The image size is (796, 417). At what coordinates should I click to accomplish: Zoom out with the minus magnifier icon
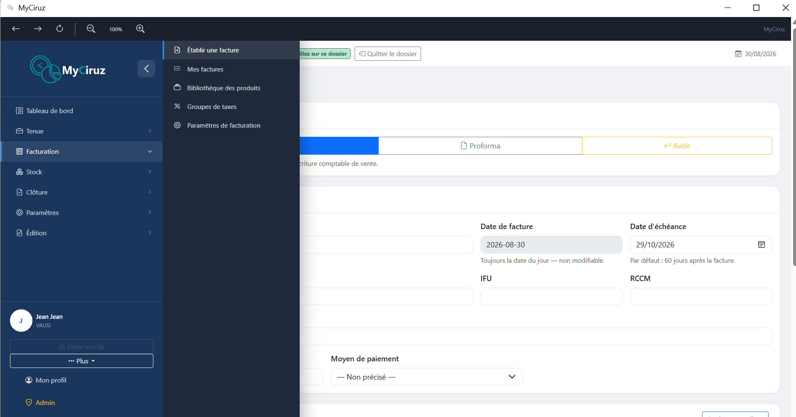pyautogui.click(x=91, y=29)
